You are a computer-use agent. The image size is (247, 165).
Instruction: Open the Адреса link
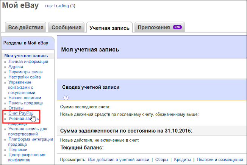16,66
